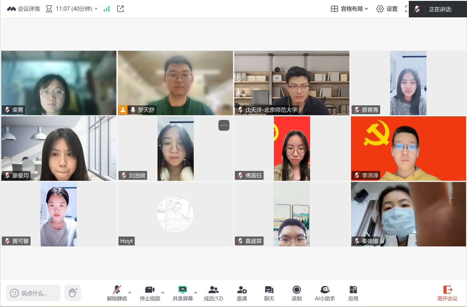This screenshot has height=307, width=467.
Task: Open the meeting details menu
Action: coord(23,9)
